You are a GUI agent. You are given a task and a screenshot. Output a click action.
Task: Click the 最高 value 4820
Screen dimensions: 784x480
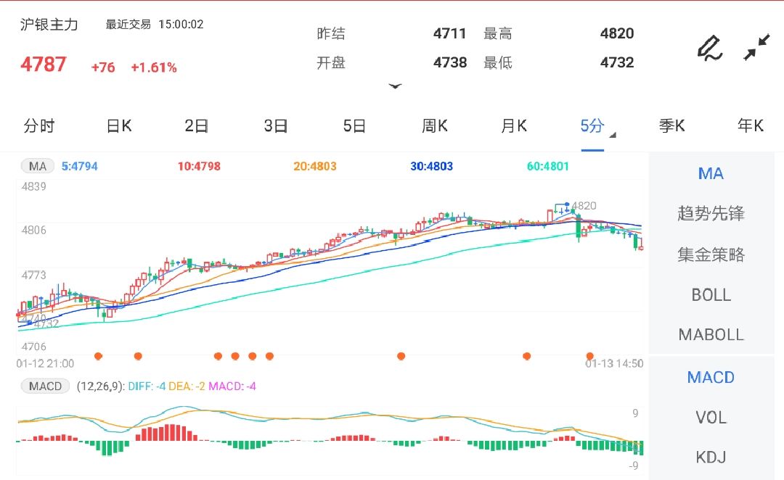point(617,33)
